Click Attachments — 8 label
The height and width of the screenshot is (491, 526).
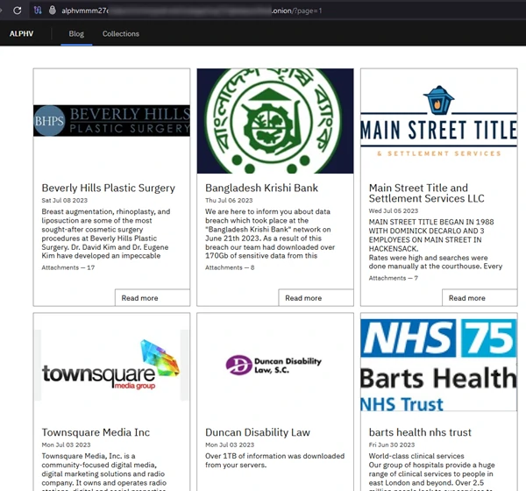(230, 267)
